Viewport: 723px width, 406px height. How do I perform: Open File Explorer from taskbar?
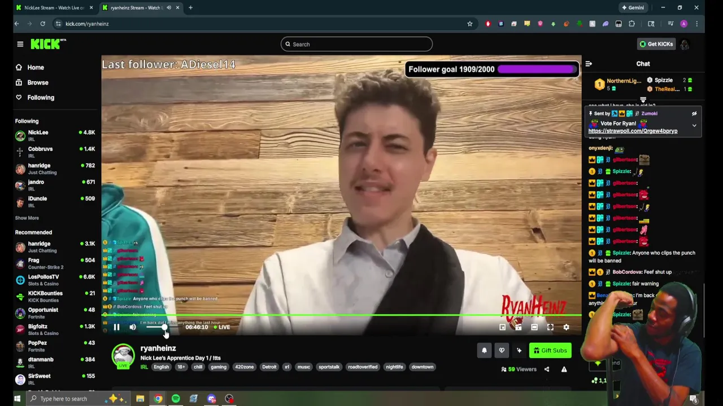click(x=140, y=399)
